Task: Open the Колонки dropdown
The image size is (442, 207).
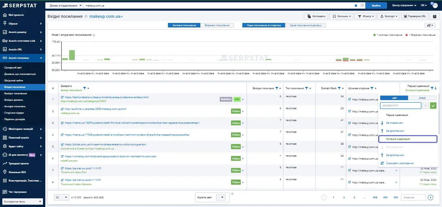Action: pyautogui.click(x=341, y=16)
